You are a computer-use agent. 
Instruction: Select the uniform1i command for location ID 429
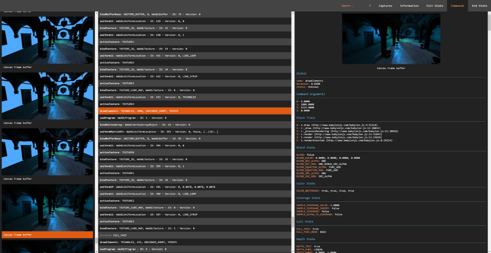pyautogui.click(x=195, y=21)
